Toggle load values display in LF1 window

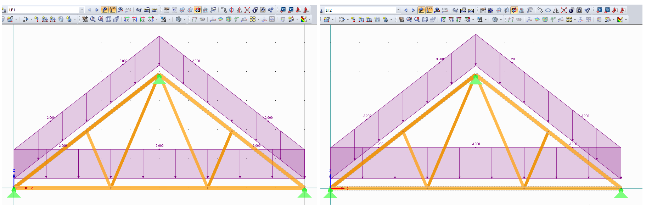pyautogui.click(x=112, y=10)
